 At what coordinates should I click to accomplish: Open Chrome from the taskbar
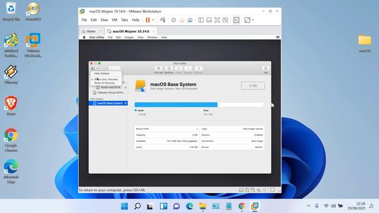pos(242,206)
